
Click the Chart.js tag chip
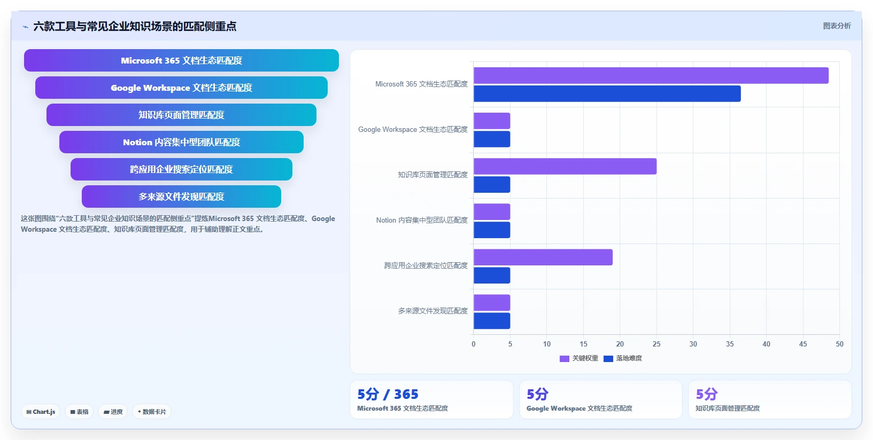click(41, 412)
